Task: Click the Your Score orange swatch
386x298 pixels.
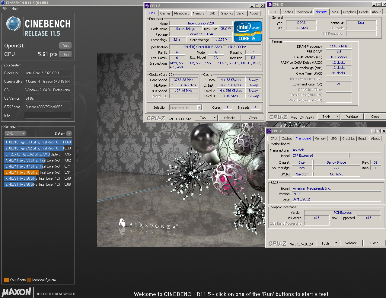Action: [x=6, y=280]
